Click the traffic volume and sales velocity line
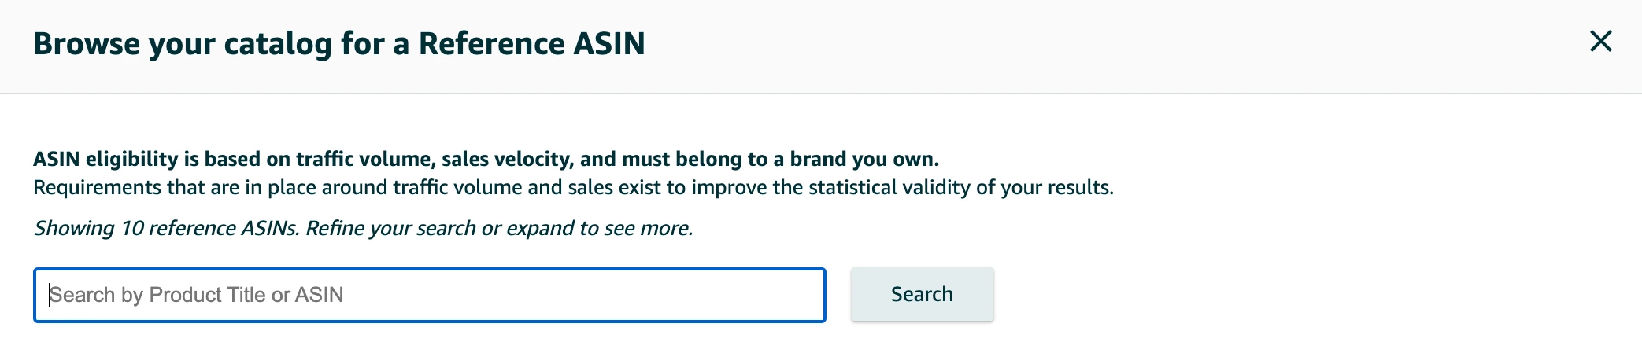This screenshot has height=342, width=1642. tap(486, 159)
